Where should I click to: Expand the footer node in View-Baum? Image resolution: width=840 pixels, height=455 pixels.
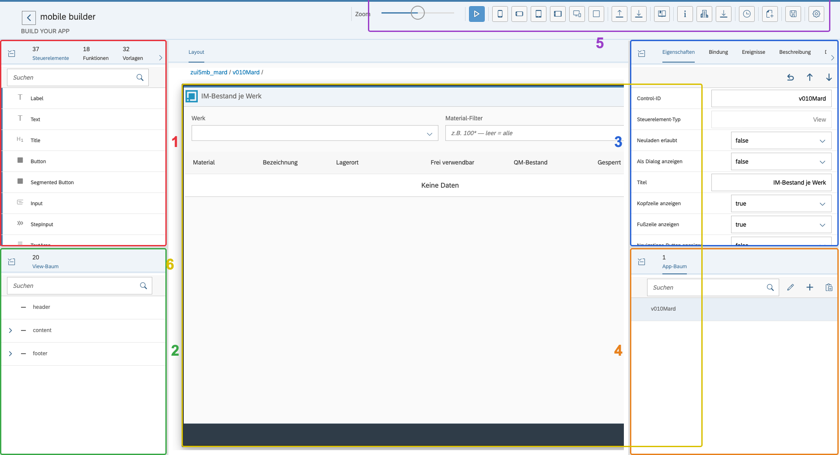[x=10, y=353]
